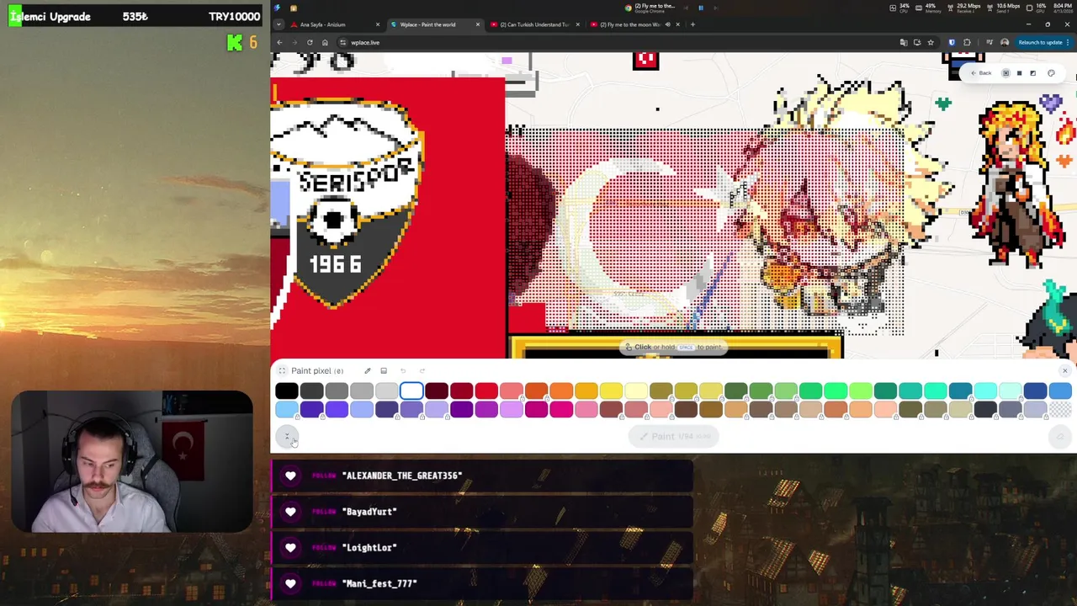This screenshot has width=1077, height=606.
Task: Close the Ana Sayfa - Anizium tab
Action: [x=378, y=24]
